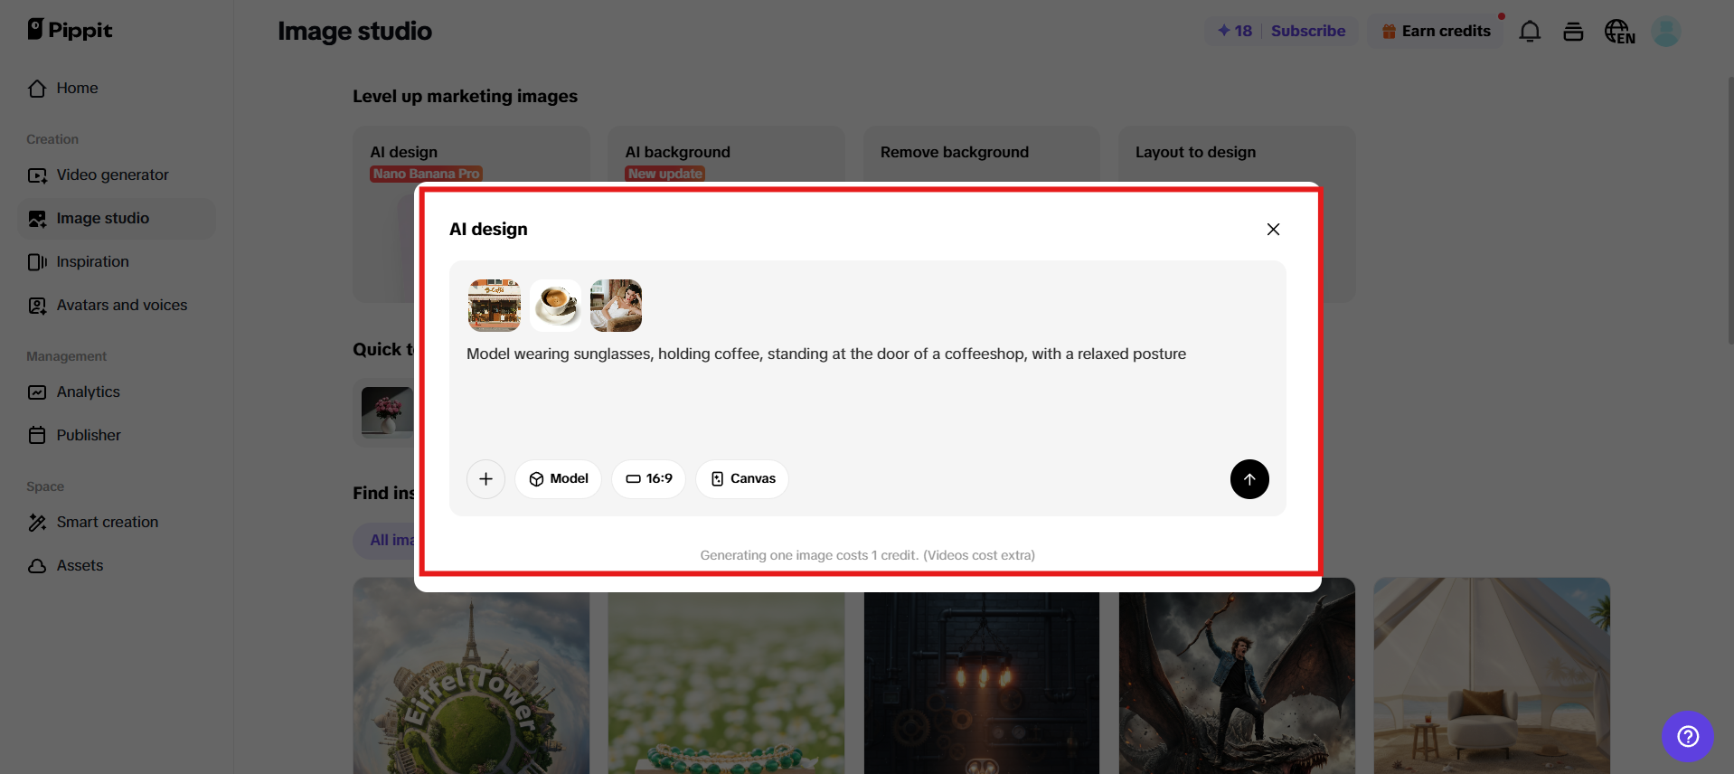This screenshot has height=774, width=1734.
Task: Click the Publisher calendar icon
Action: 37,435
